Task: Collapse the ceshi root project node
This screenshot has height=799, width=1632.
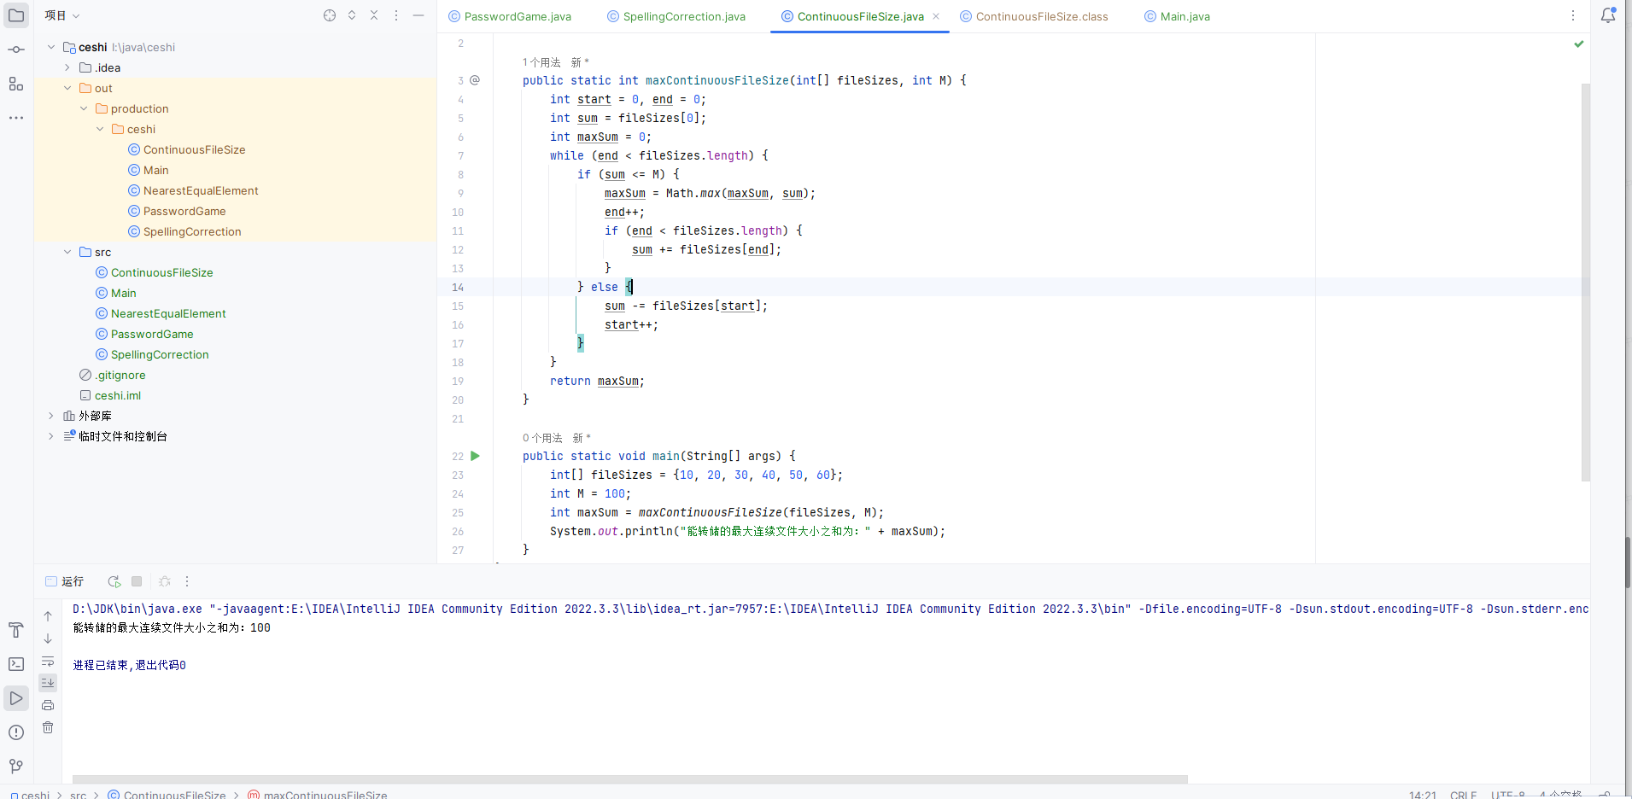Action: tap(51, 47)
